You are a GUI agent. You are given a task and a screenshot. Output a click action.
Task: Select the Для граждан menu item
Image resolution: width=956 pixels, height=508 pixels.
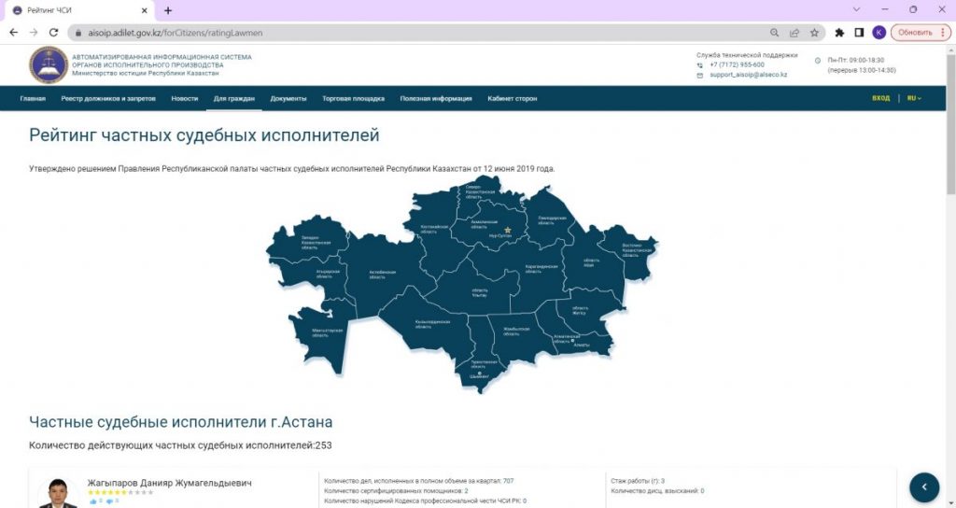[234, 98]
